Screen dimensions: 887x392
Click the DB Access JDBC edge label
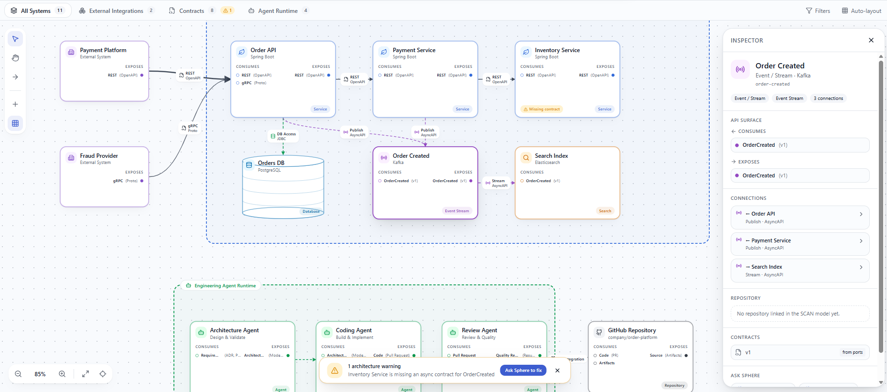point(283,136)
